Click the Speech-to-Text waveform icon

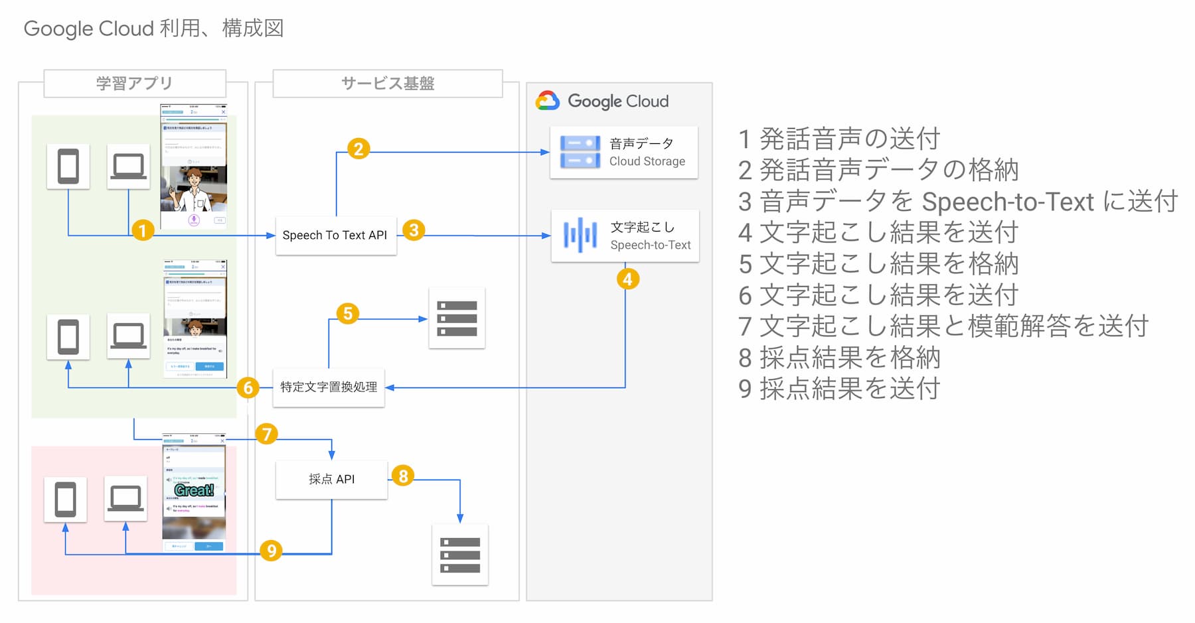580,236
